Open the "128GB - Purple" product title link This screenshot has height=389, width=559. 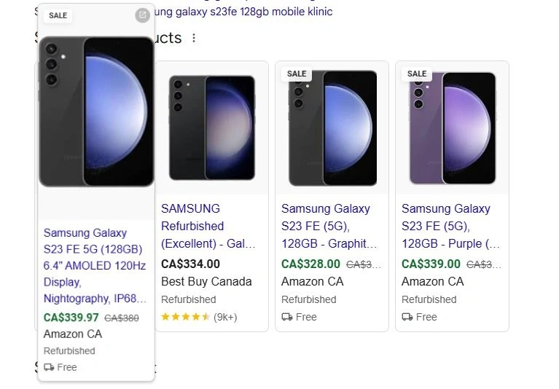450,226
